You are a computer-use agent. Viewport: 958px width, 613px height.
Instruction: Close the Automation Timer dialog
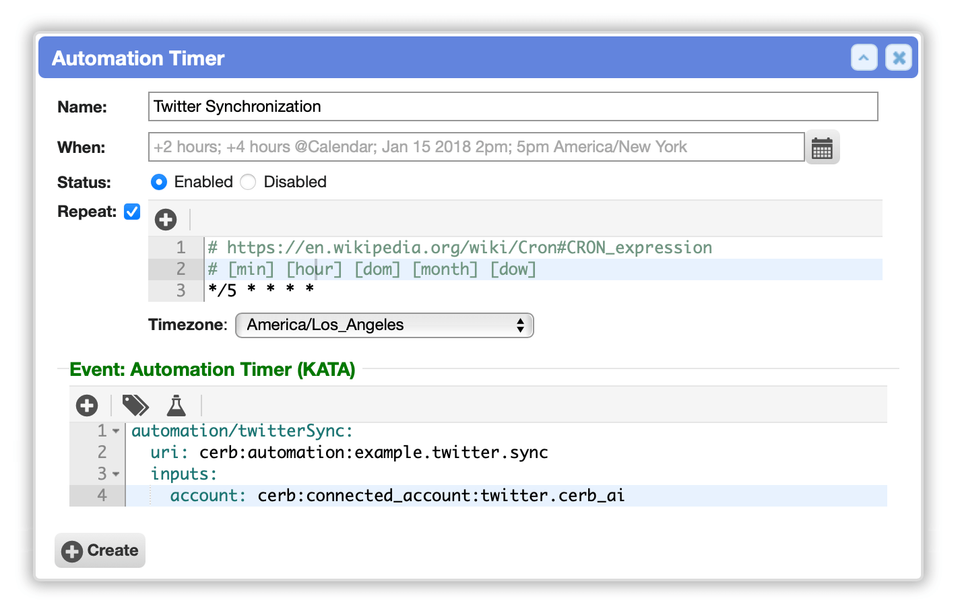(x=899, y=58)
